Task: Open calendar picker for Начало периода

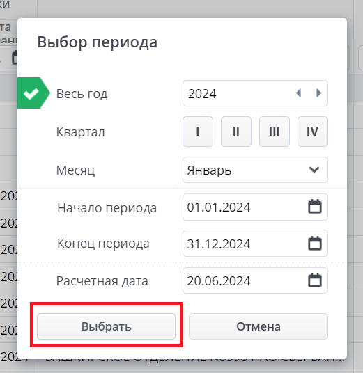Action: 315,207
